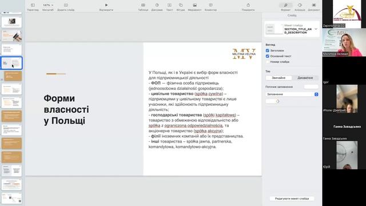The height and width of the screenshot is (206, 366).
Task: Click the MILITINA VELYKA logo on slide
Action: pos(244,54)
